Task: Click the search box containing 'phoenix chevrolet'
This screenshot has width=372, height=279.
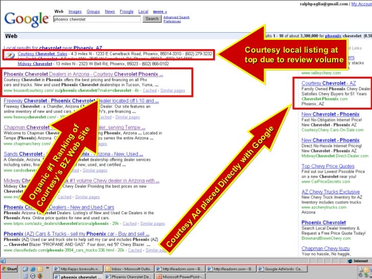Action: 97,19
